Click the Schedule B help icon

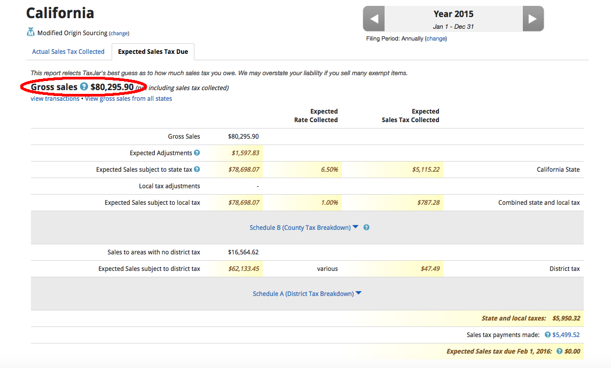click(366, 227)
